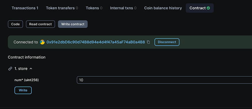This screenshot has height=109, width=252.
Task: Switch to Read contract view
Action: [x=41, y=24]
